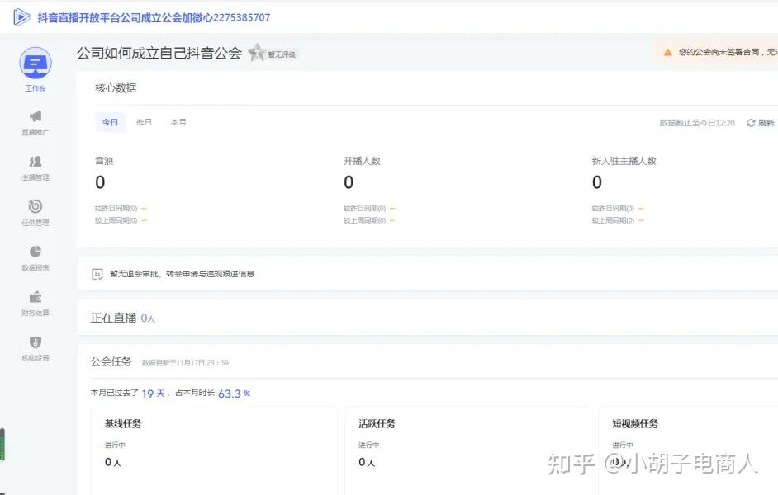The height and width of the screenshot is (495, 778).
Task: Open 主播管理 people icon in sidebar
Action: tap(36, 161)
